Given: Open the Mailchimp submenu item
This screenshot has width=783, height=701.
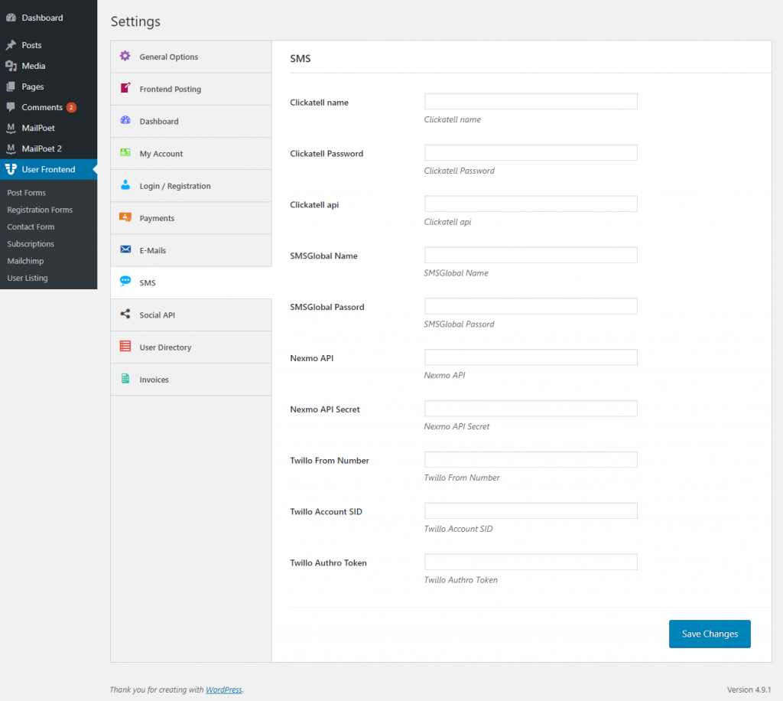Looking at the screenshot, I should pyautogui.click(x=25, y=261).
